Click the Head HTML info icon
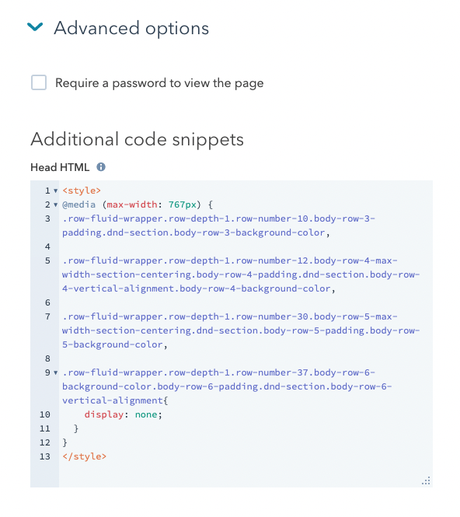The width and height of the screenshot is (460, 517). click(x=101, y=167)
